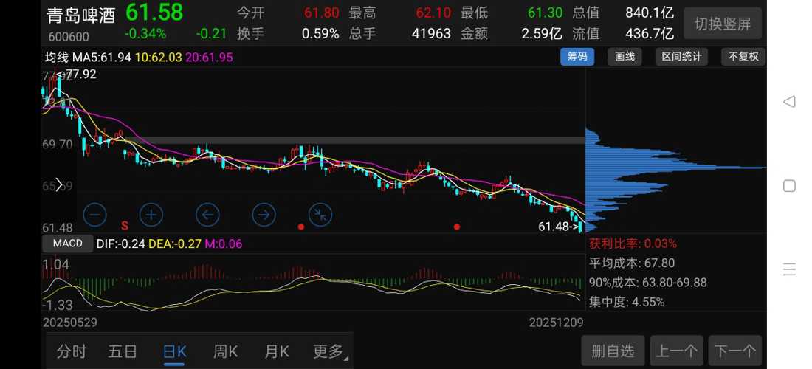Expand the 更多 period options

point(330,352)
